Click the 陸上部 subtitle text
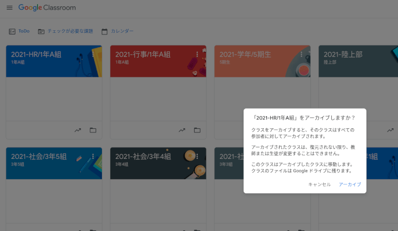The width and height of the screenshot is (398, 231). click(x=330, y=63)
